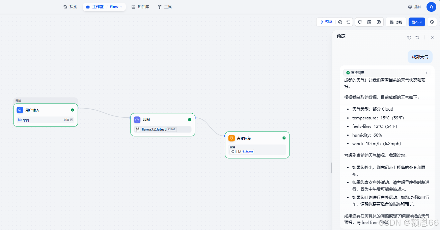Select the qqq variable row

46,120
